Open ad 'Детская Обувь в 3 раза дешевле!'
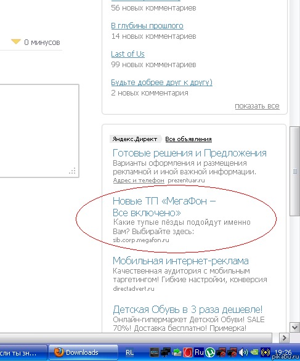This screenshot has height=361, width=300. click(187, 309)
